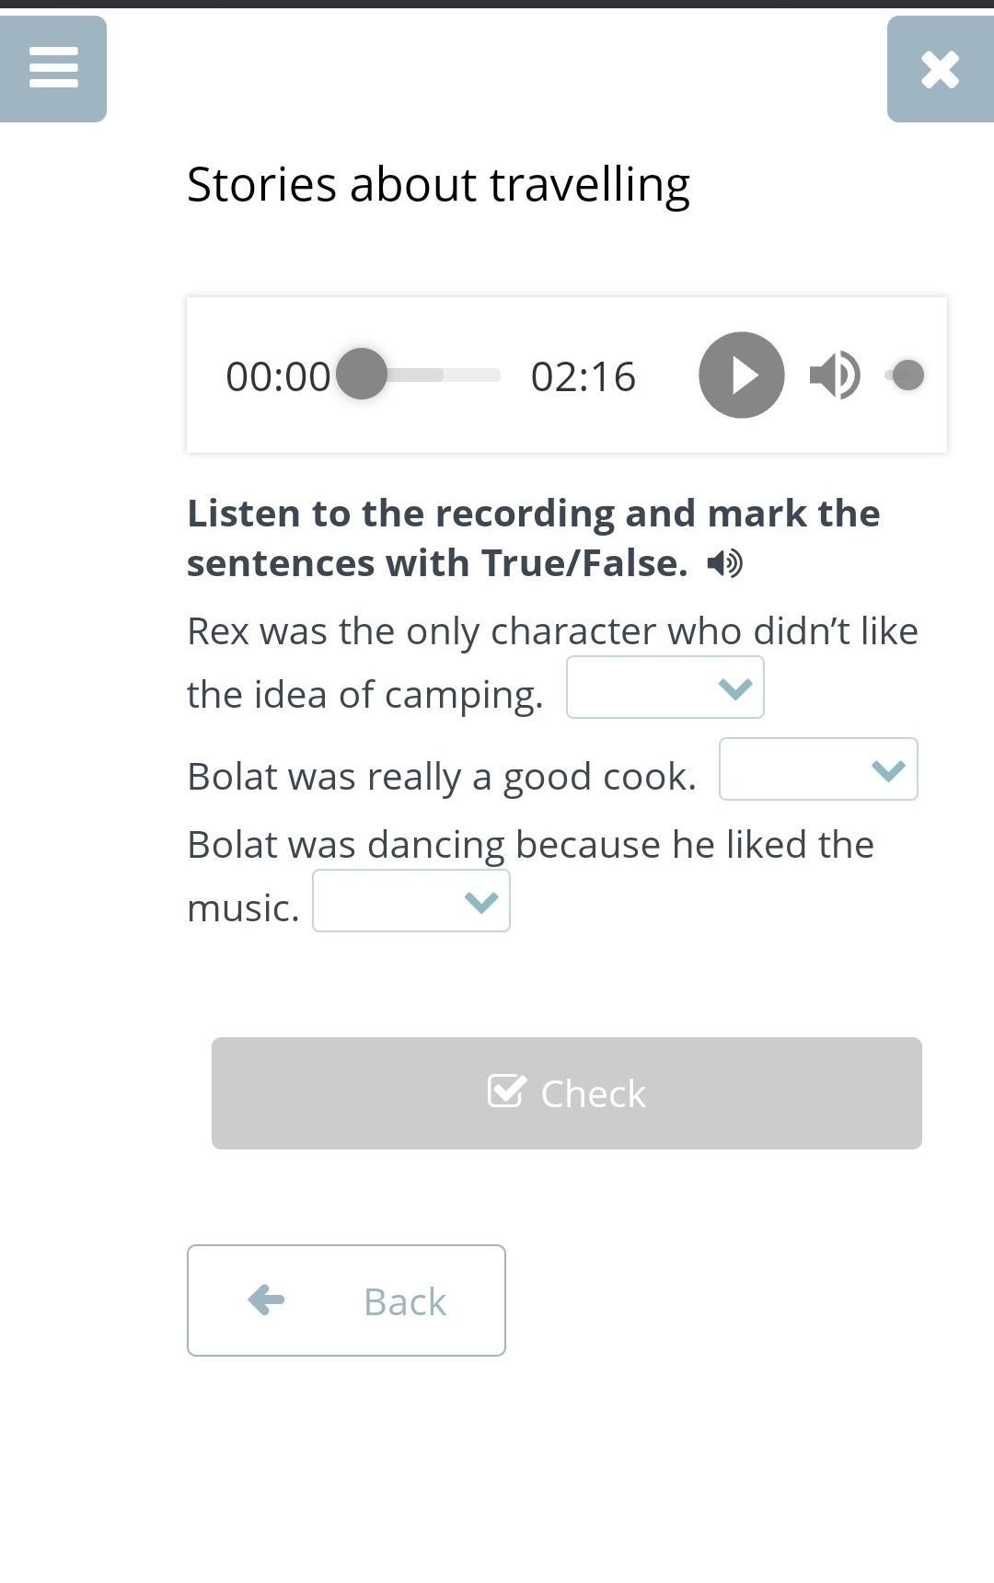Click the 00:00 elapsed time label
Screen dimensions: 994x1583
(x=277, y=376)
